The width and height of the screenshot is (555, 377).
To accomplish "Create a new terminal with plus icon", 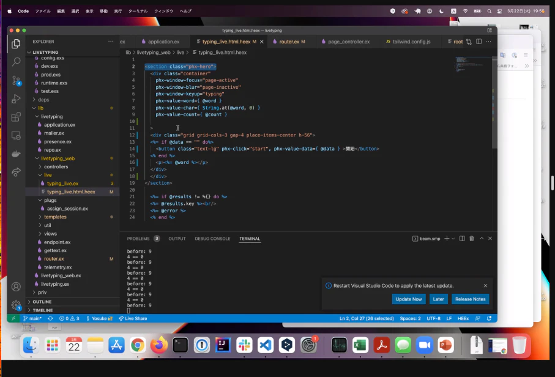I will (x=447, y=239).
